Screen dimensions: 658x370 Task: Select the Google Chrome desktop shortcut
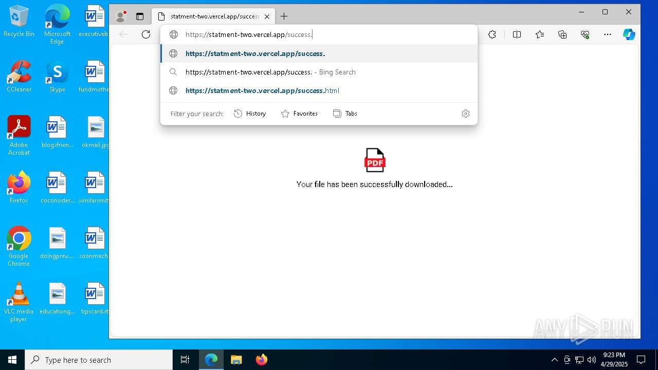click(x=19, y=247)
